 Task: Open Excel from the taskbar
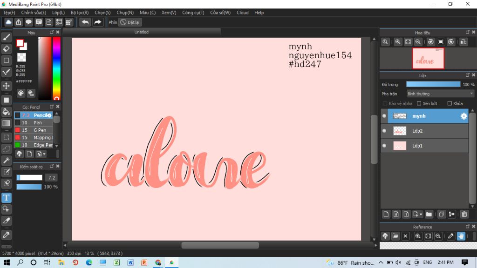click(116, 262)
